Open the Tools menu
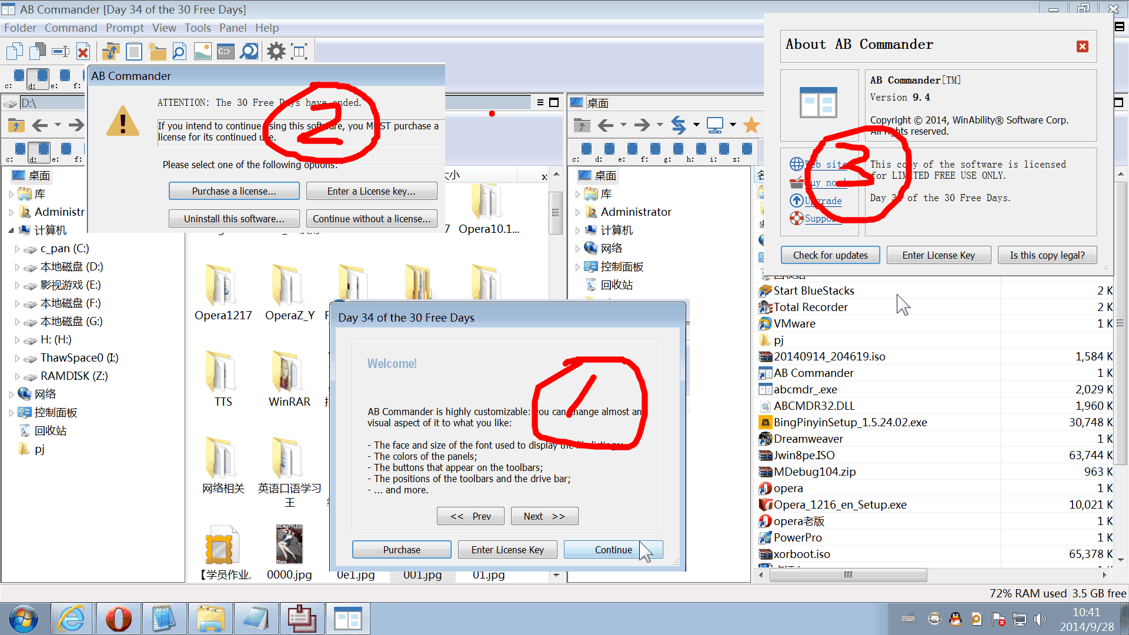The width and height of the screenshot is (1129, 635). (197, 28)
